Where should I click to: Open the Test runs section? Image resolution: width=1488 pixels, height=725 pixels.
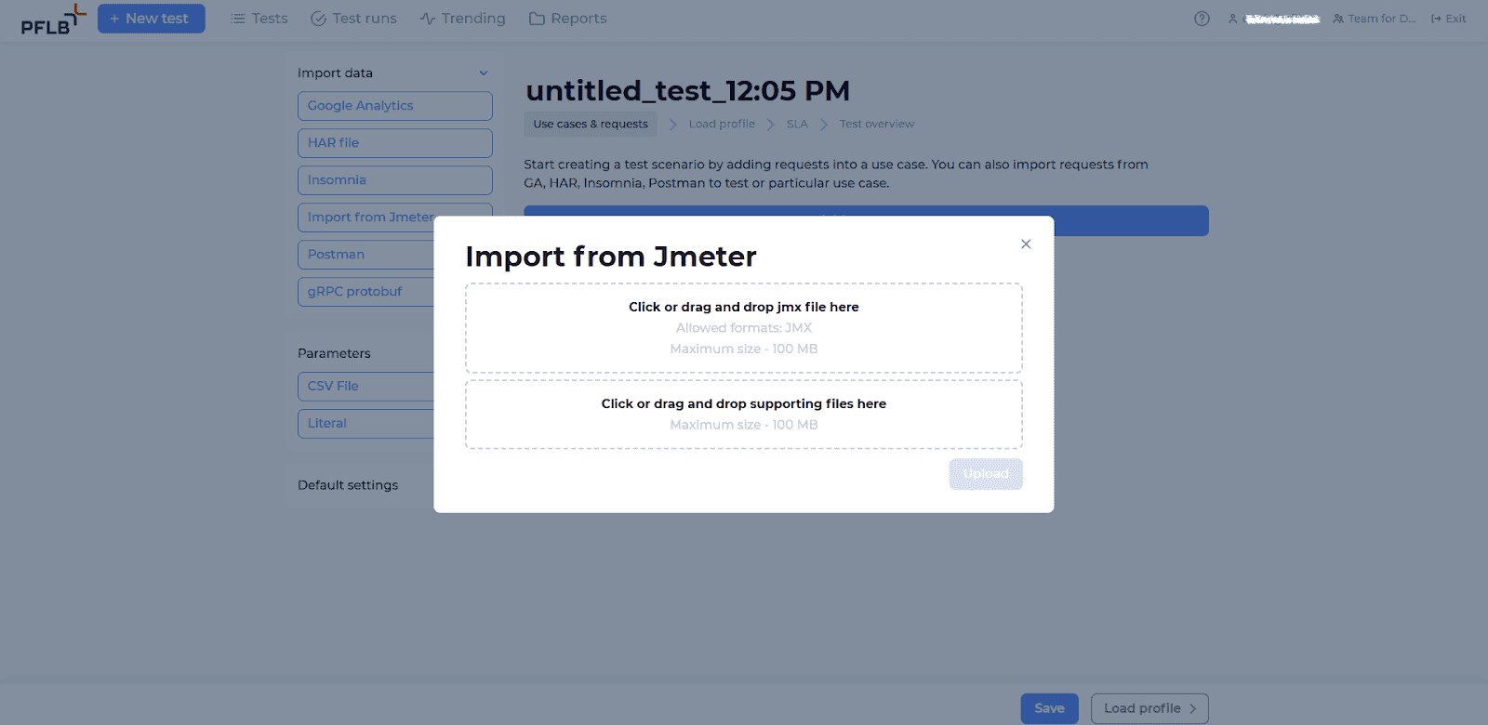tap(353, 19)
